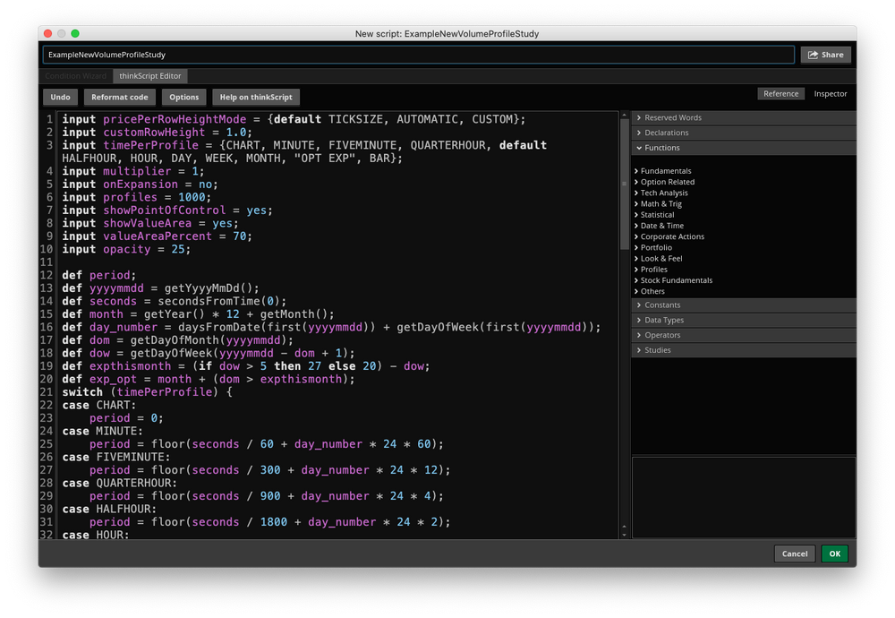Switch to the Reference tab

pyautogui.click(x=780, y=94)
